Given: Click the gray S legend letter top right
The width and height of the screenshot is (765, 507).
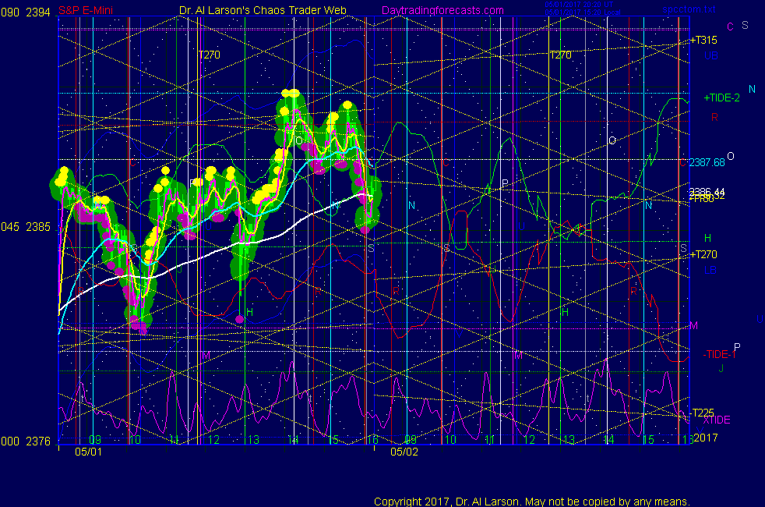Looking at the screenshot, I should point(745,26).
